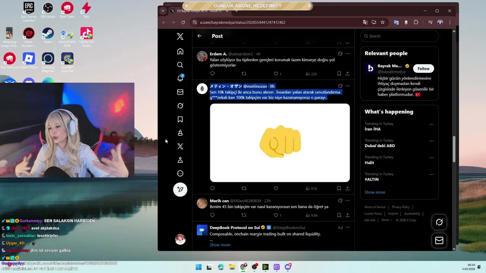Click the address bar URL
Image resolution: width=486 pixels, height=273 pixels.
pos(243,22)
